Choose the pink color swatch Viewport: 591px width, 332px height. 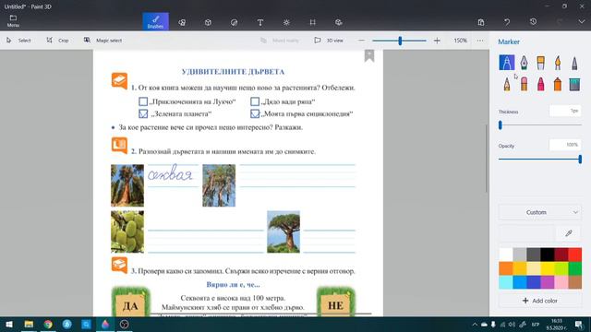click(x=561, y=282)
